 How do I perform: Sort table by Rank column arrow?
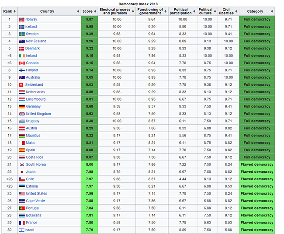(x=14, y=11)
